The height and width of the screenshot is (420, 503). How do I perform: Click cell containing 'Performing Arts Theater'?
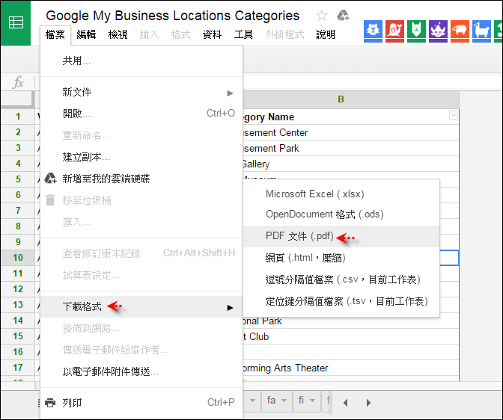coord(351,368)
